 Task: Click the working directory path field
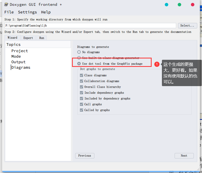(x=90, y=26)
